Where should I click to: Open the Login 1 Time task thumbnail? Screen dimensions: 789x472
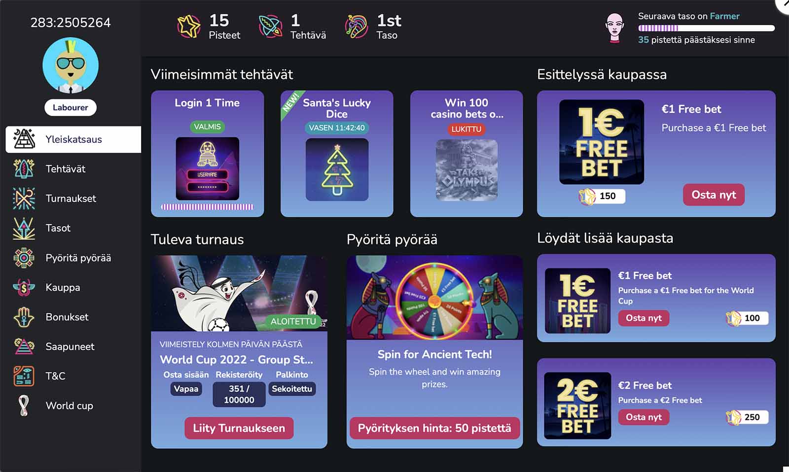[208, 169]
